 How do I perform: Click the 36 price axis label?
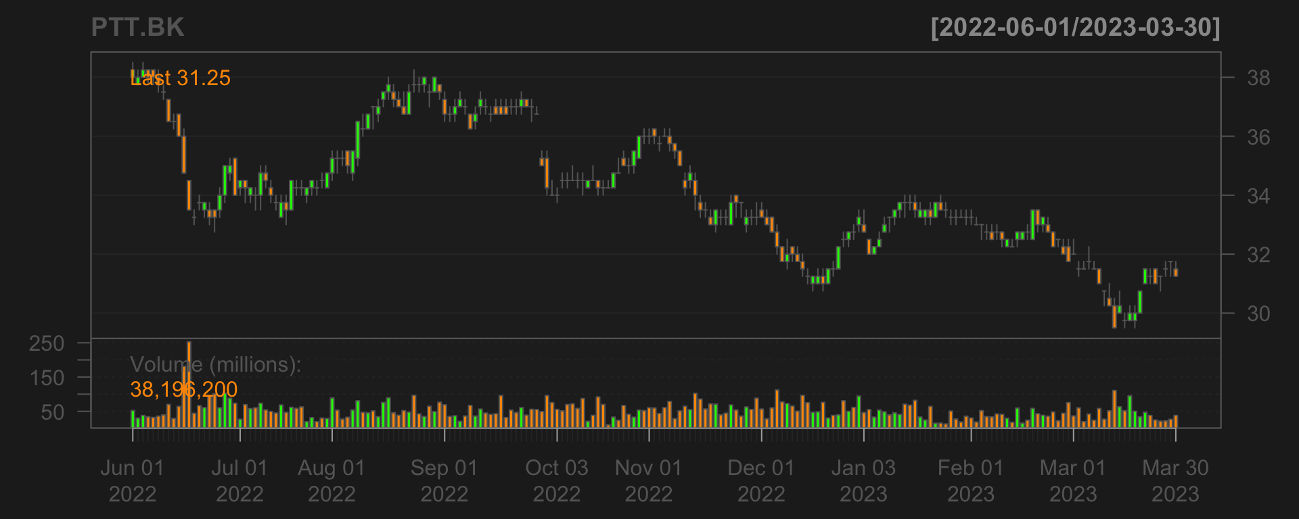(x=1258, y=137)
